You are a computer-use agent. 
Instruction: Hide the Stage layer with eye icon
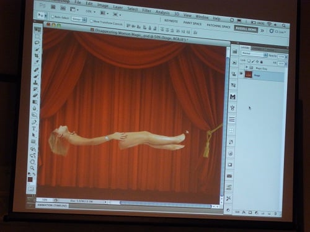241,74
